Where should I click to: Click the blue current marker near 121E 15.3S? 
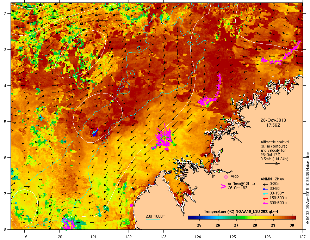coord(95,132)
